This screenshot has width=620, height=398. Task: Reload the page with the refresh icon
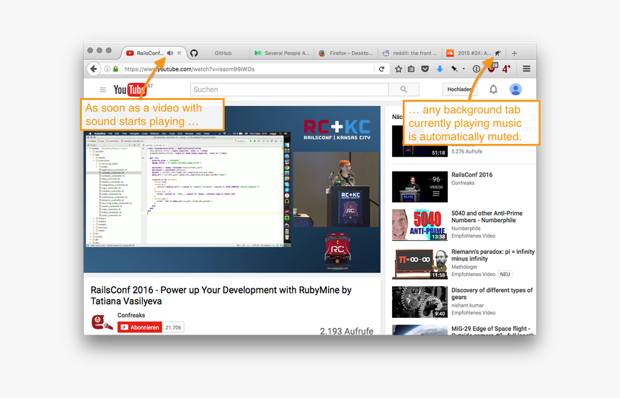coord(381,68)
